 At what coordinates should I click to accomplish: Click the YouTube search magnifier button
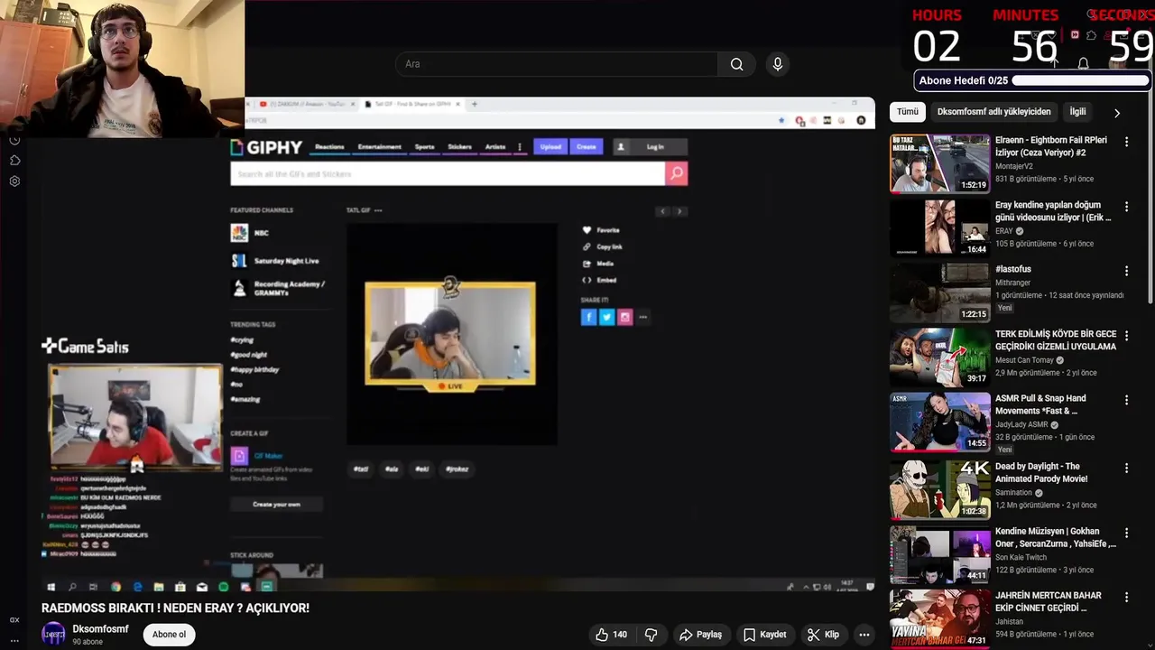click(737, 64)
